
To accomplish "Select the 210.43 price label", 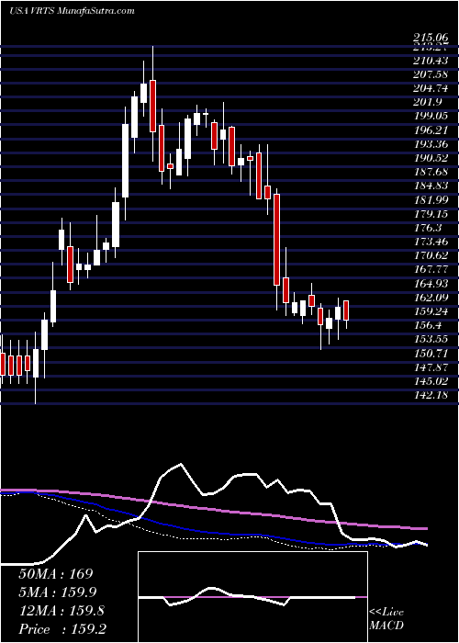I will [x=431, y=61].
